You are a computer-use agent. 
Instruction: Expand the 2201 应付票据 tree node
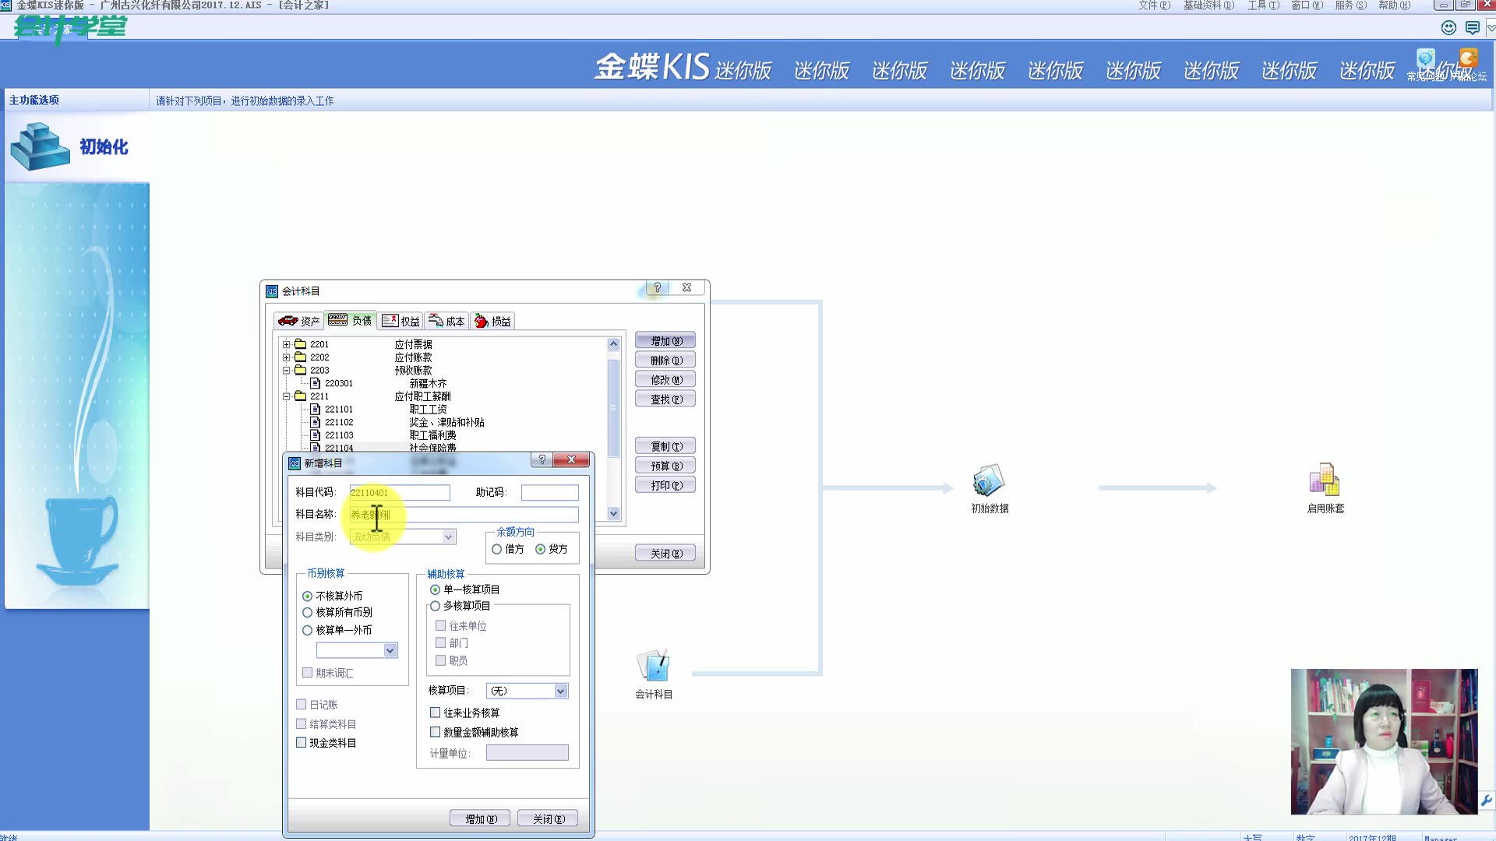point(288,344)
